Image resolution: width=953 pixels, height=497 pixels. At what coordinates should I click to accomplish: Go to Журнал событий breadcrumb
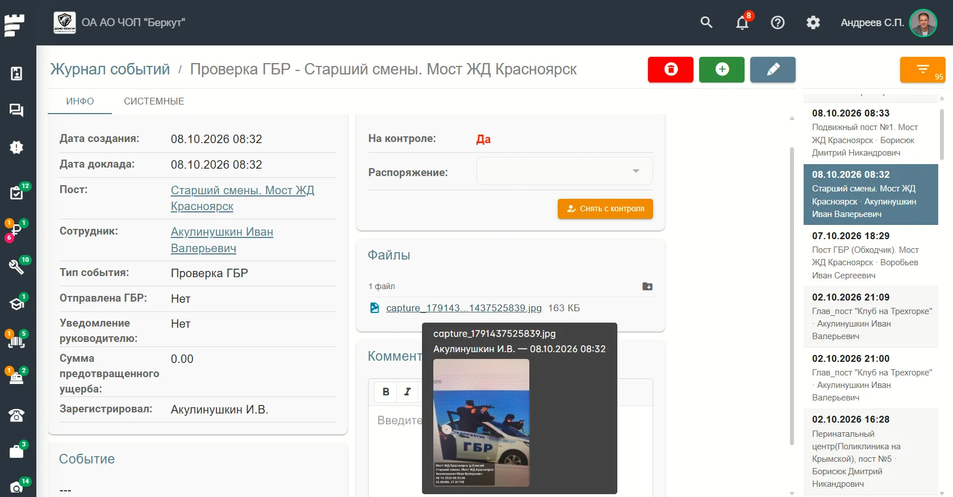click(110, 69)
